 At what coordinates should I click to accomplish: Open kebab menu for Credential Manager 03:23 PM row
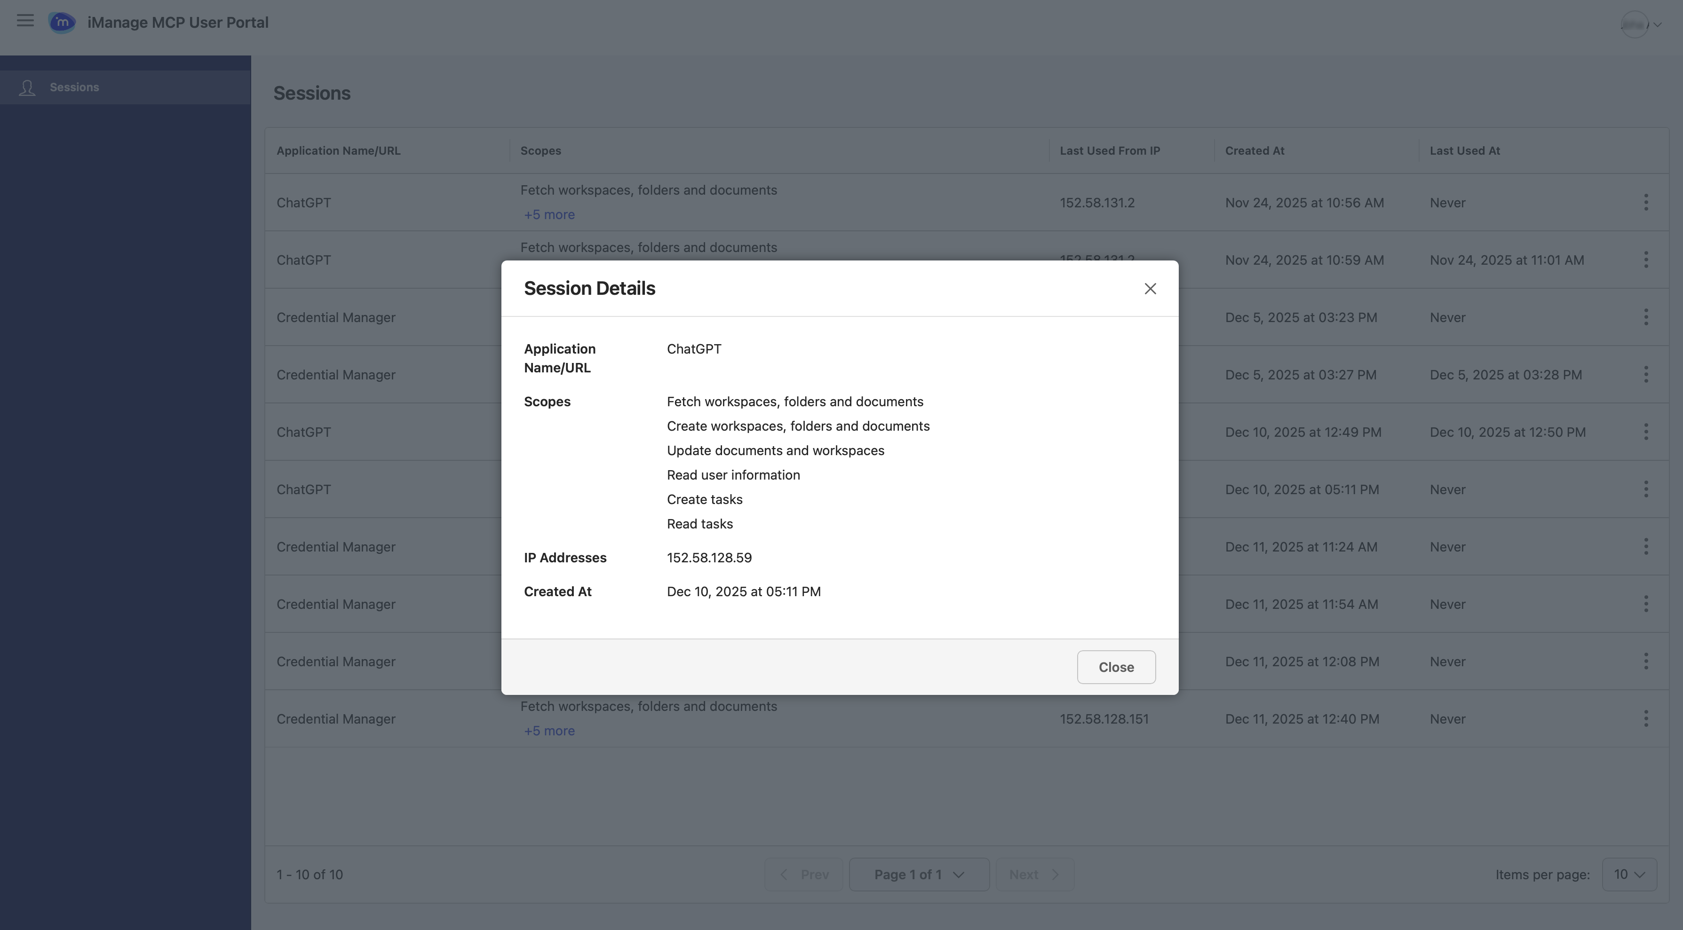tap(1646, 317)
